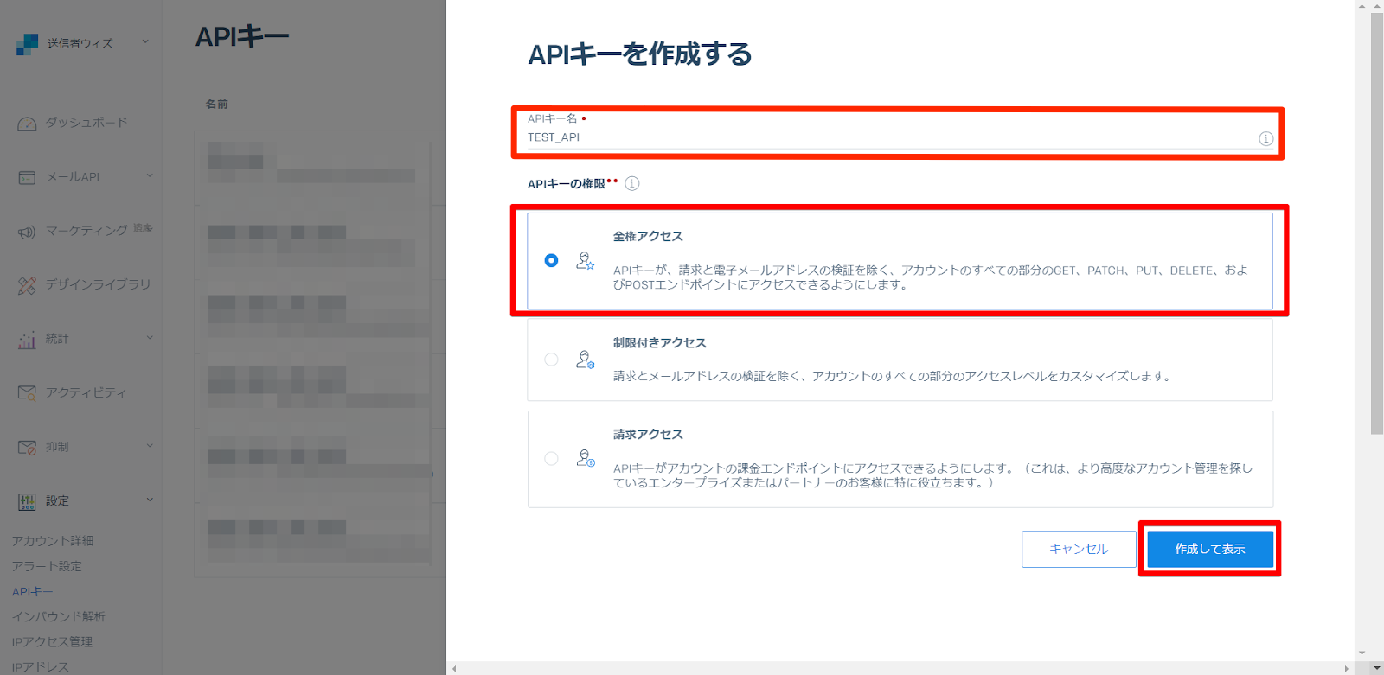
Task: Click the SendGrid logo in top-left
Action: pyautogui.click(x=27, y=43)
